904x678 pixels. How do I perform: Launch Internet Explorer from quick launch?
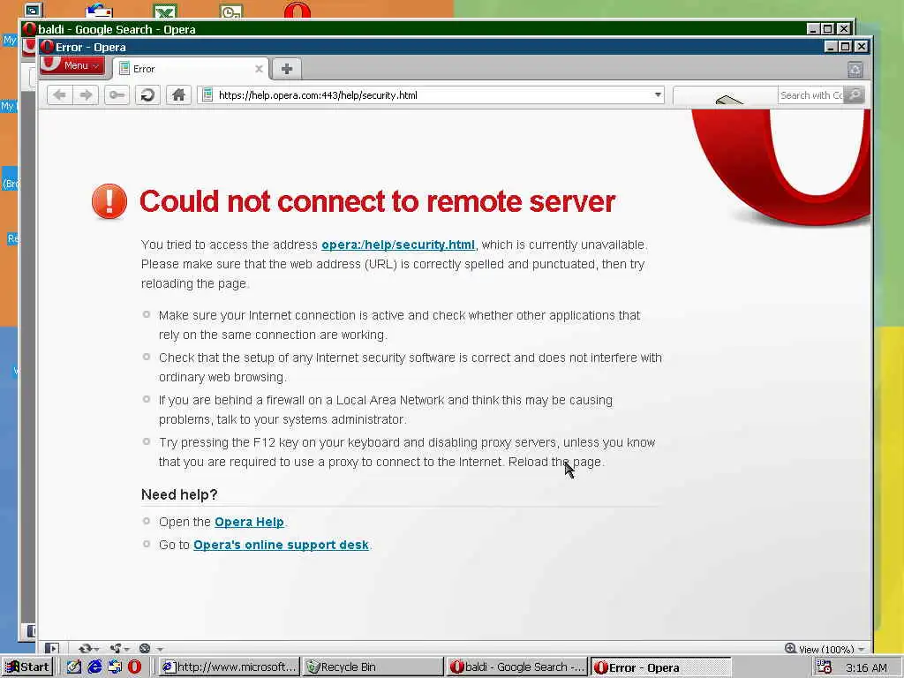click(94, 667)
